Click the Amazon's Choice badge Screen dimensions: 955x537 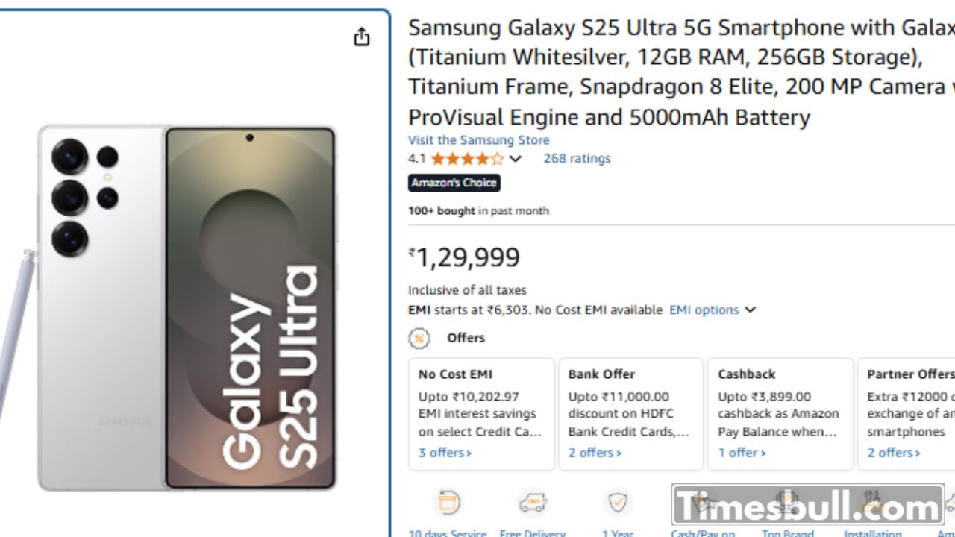tap(454, 183)
